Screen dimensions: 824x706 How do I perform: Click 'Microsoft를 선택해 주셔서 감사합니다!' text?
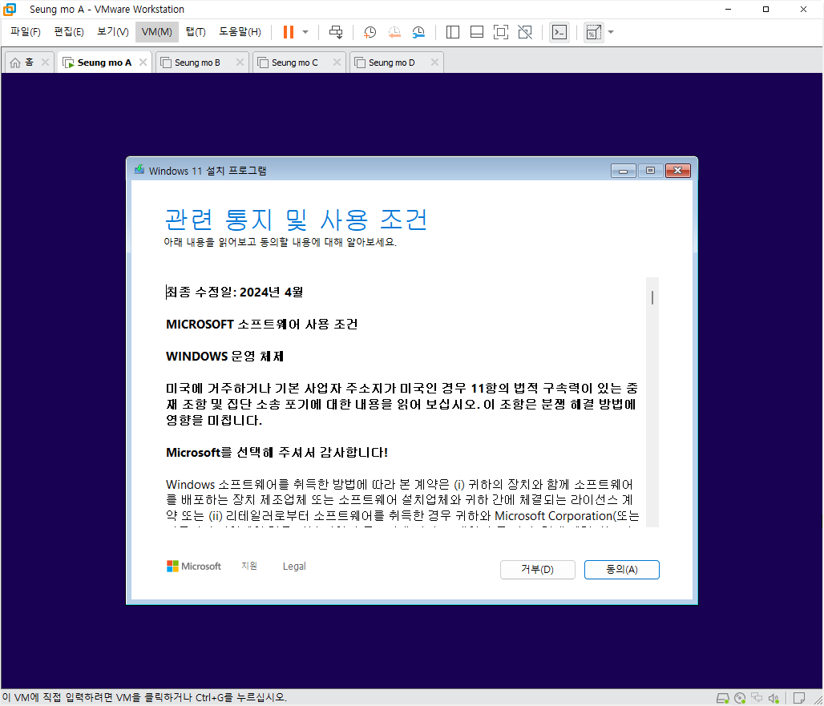pyautogui.click(x=277, y=452)
